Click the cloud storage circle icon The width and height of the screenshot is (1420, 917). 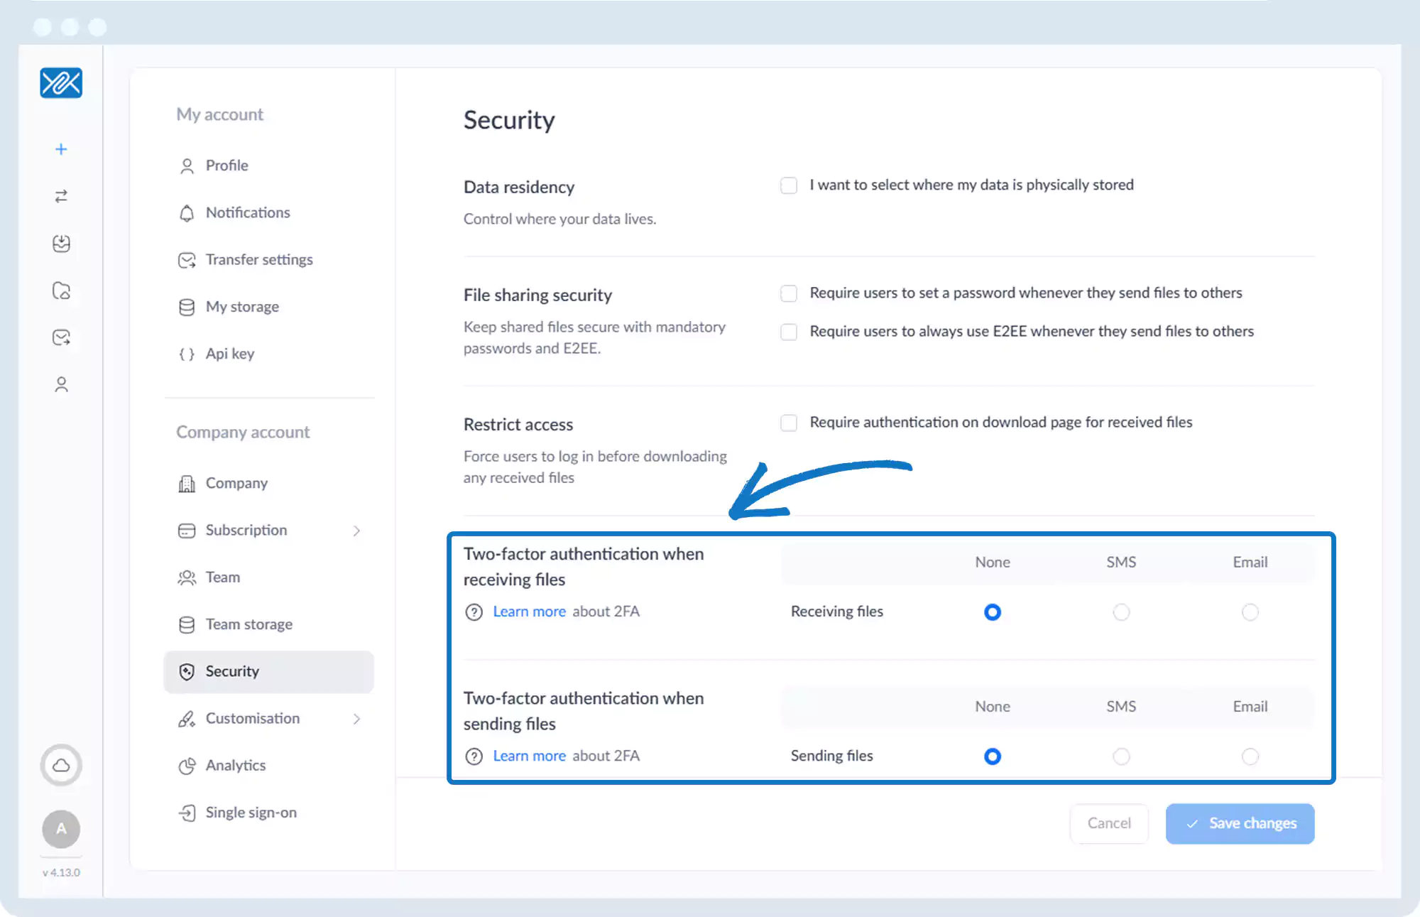tap(61, 765)
